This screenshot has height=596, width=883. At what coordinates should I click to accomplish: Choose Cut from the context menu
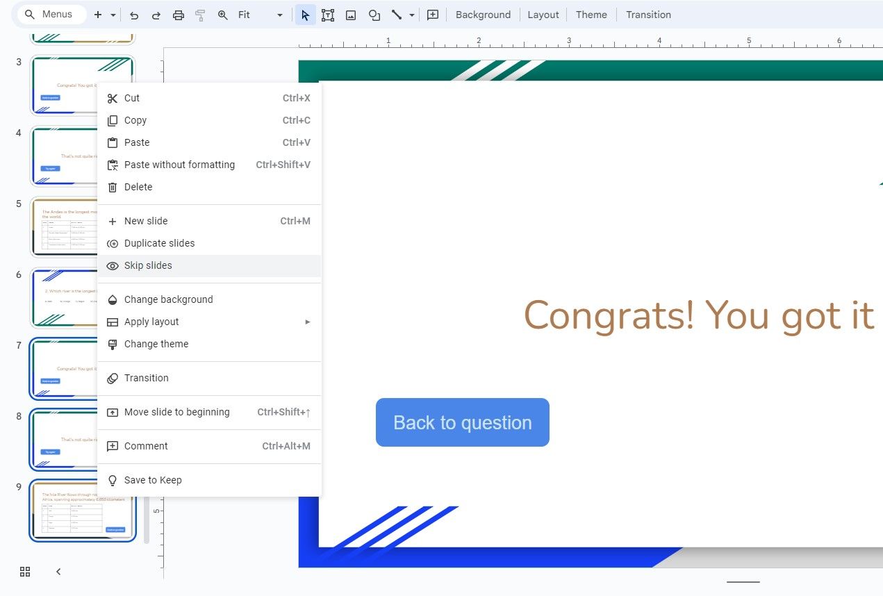(209, 98)
